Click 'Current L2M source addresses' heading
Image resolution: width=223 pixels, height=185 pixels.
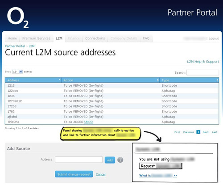(60, 52)
